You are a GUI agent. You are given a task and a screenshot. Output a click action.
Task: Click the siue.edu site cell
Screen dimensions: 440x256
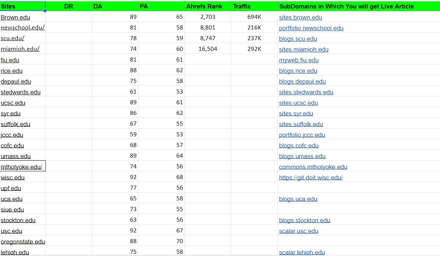pyautogui.click(x=22, y=209)
